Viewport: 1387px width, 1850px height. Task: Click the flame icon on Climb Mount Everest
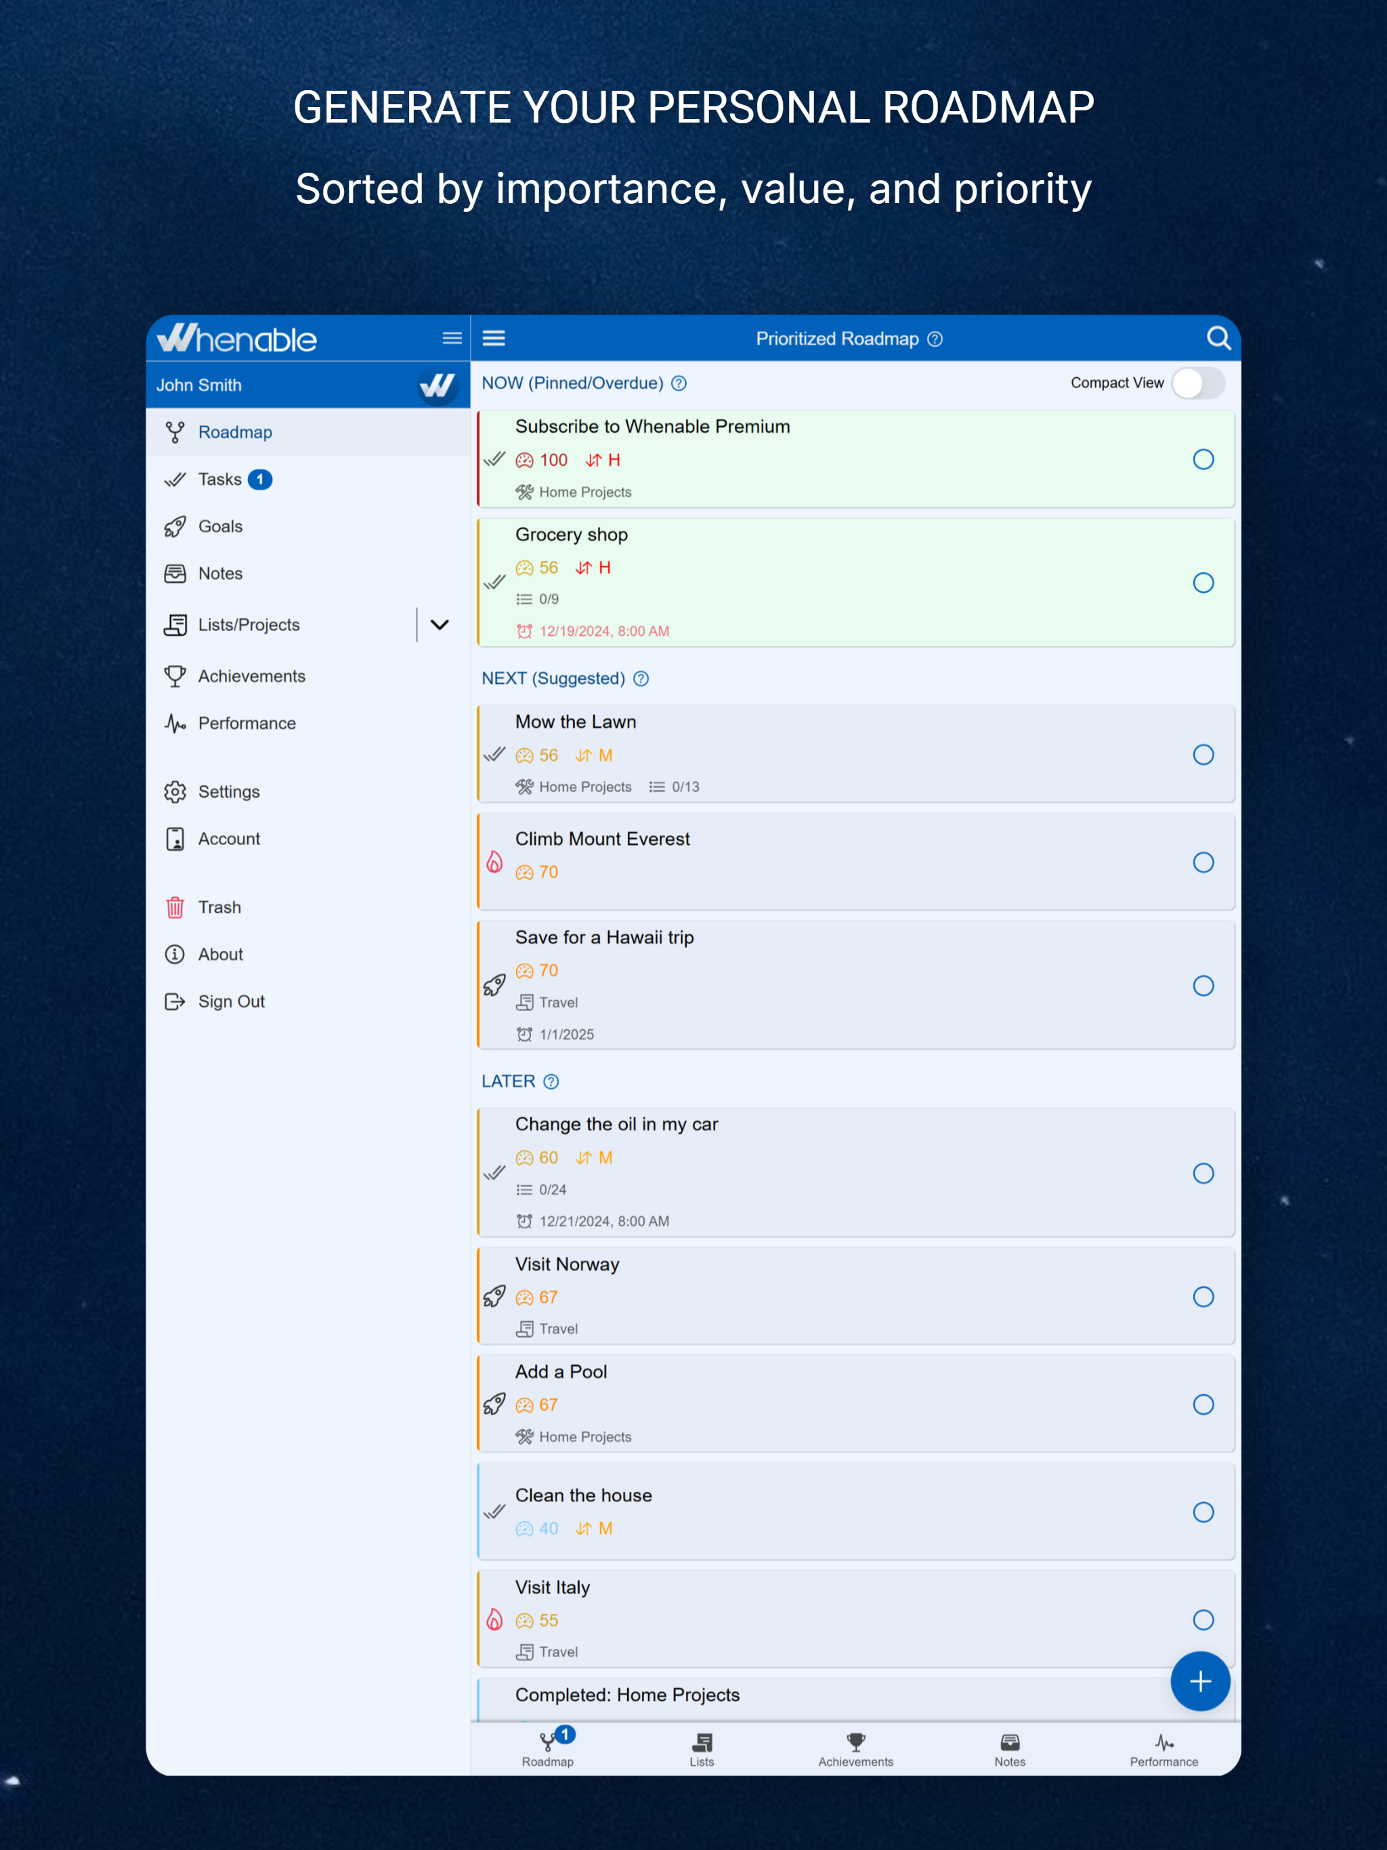494,861
